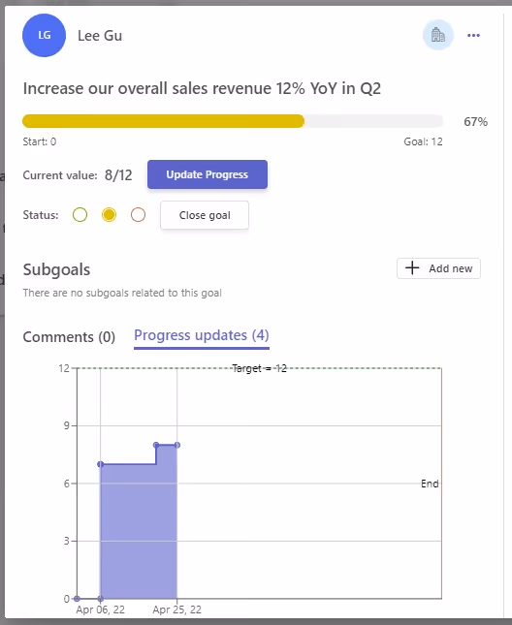The width and height of the screenshot is (512, 625).
Task: Set status to green on-track
Action: point(80,215)
